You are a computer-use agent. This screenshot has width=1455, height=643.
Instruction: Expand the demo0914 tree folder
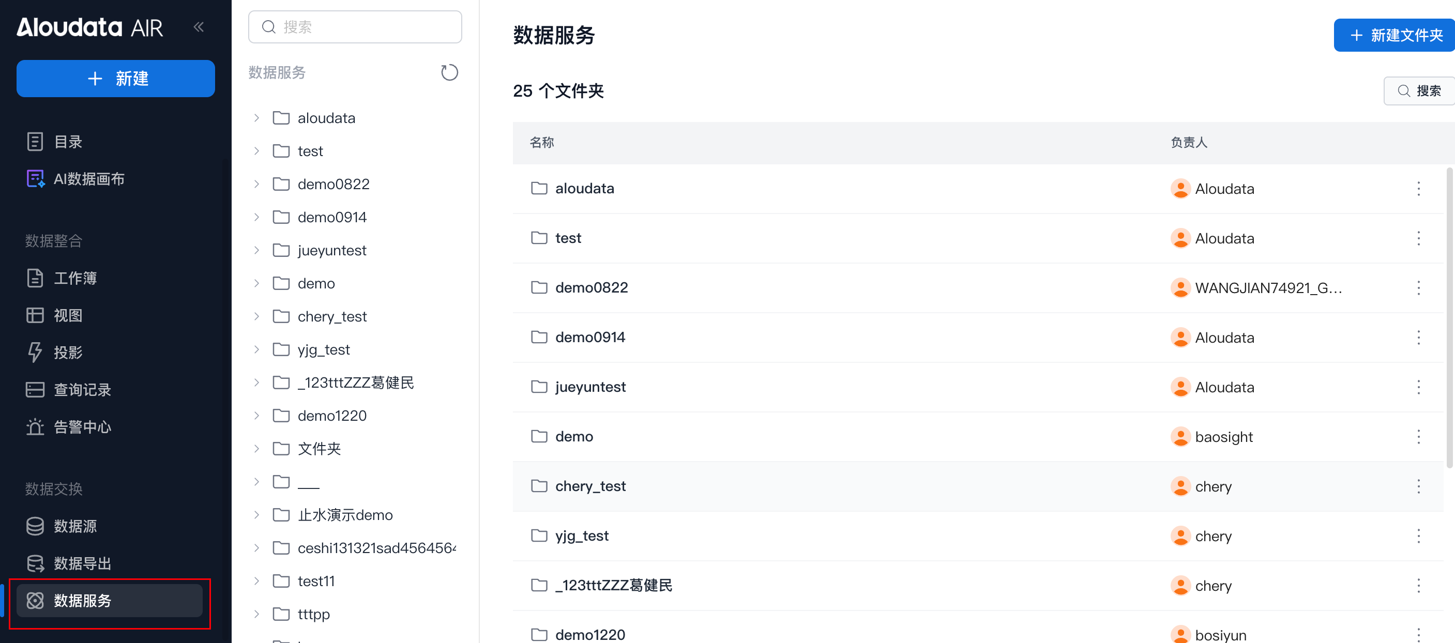(256, 217)
